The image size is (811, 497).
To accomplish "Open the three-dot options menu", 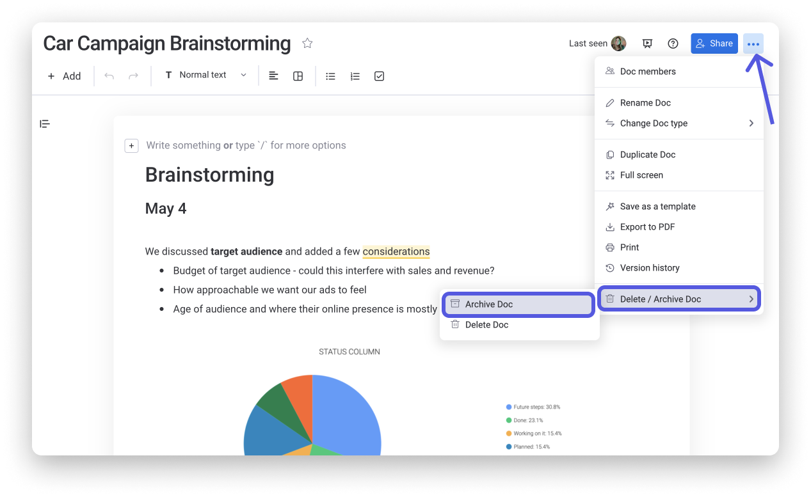I will click(x=753, y=43).
